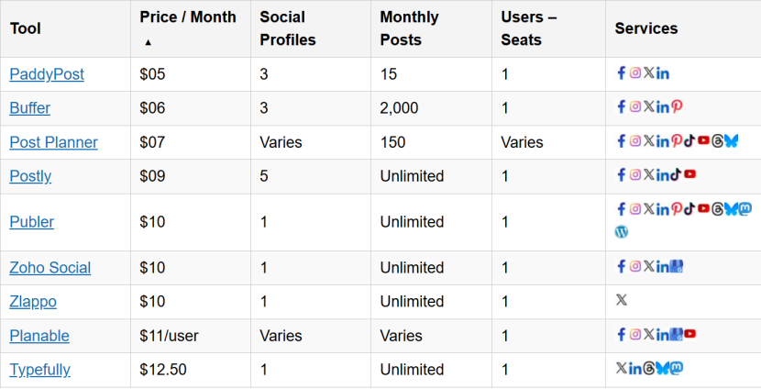Screen dimensions: 761x389
Task: Click the Threads icon in Post Planner row
Action: 717,141
